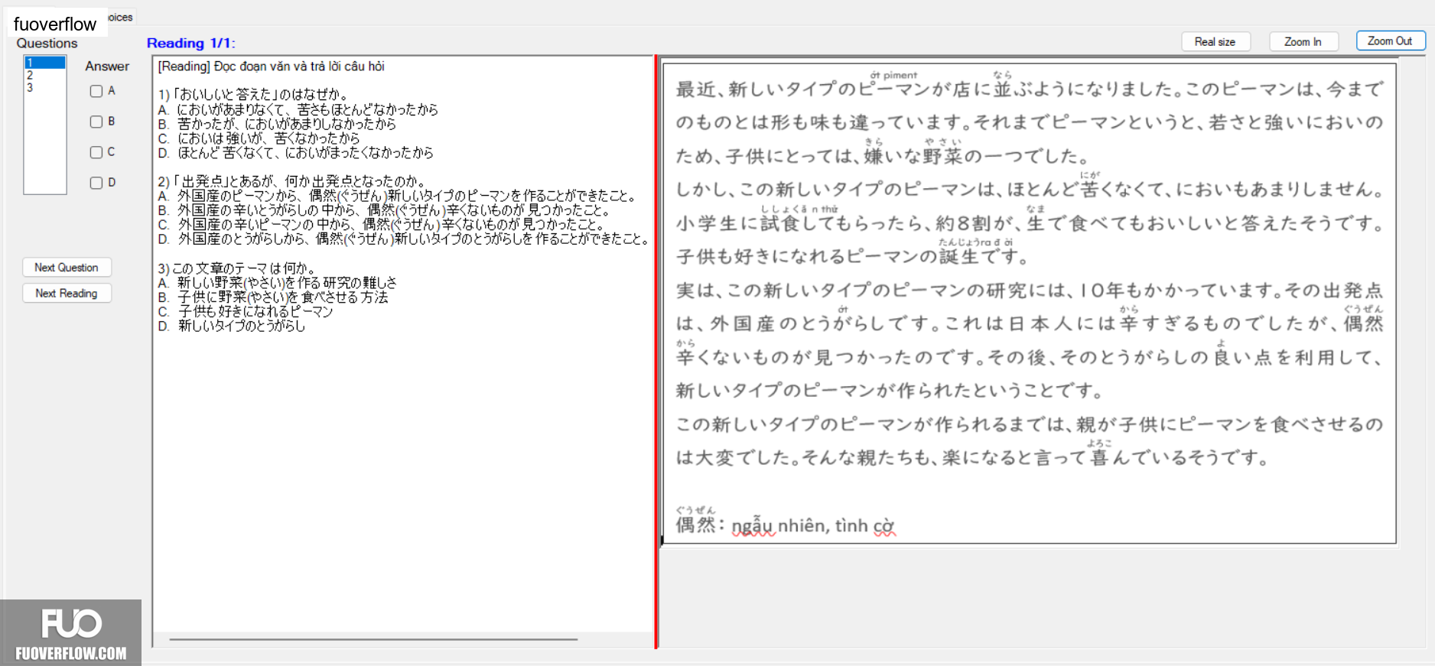Click the Zoom Out button

(x=1390, y=41)
